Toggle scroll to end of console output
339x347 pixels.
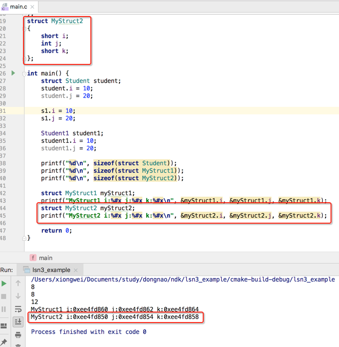(18, 322)
